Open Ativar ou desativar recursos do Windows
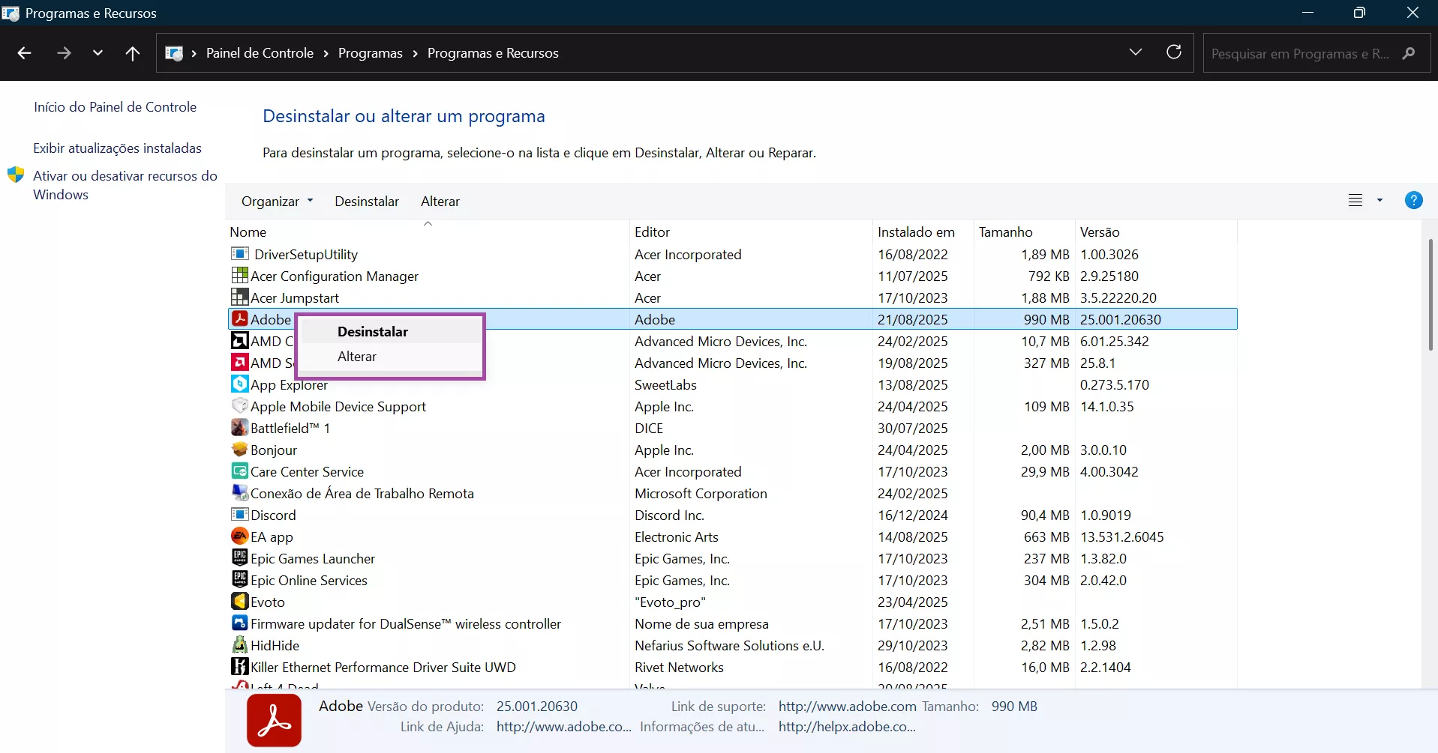The width and height of the screenshot is (1438, 753). pos(125,185)
